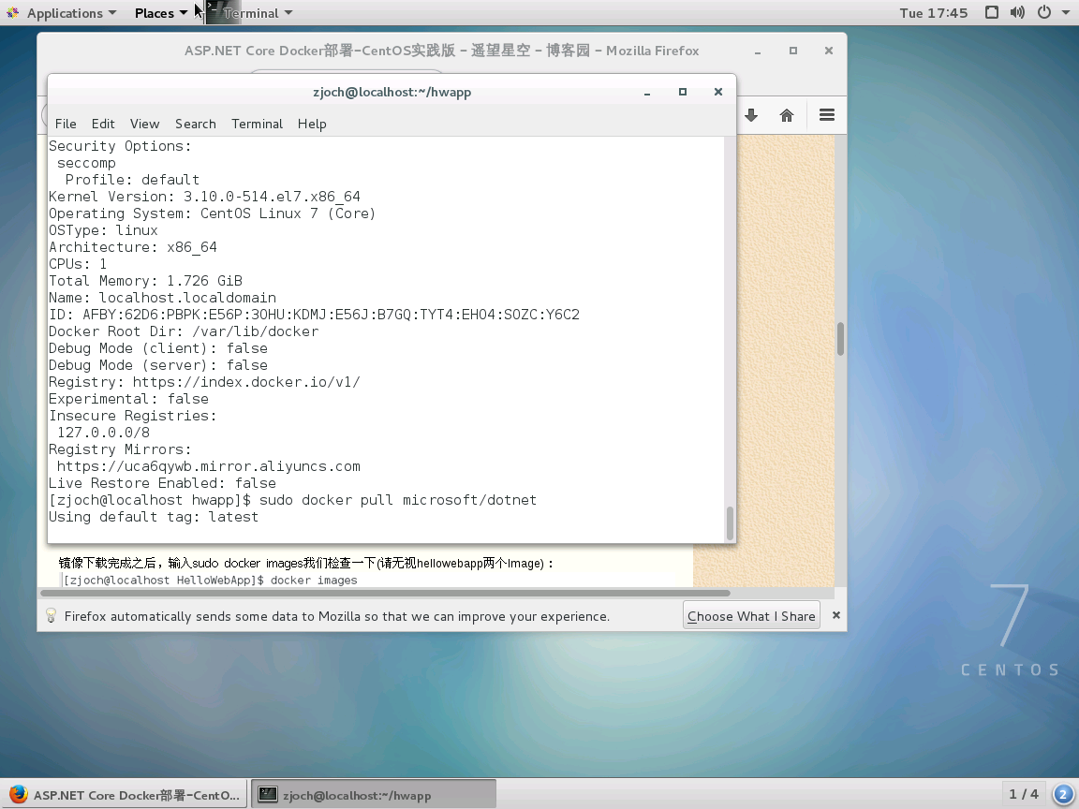This screenshot has height=809, width=1079.
Task: Click the terminal icon in the taskbar
Action: click(268, 795)
